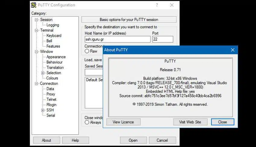Click Visit Web Site button
256x147 pixels.
[x=190, y=122]
